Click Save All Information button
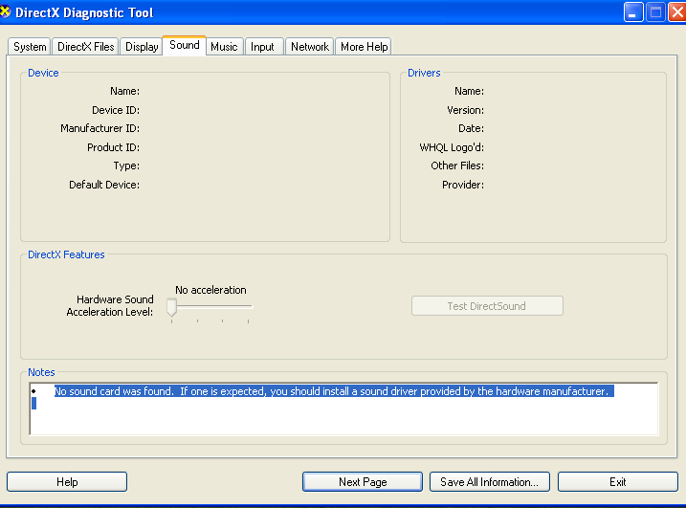This screenshot has height=508, width=686. point(490,482)
